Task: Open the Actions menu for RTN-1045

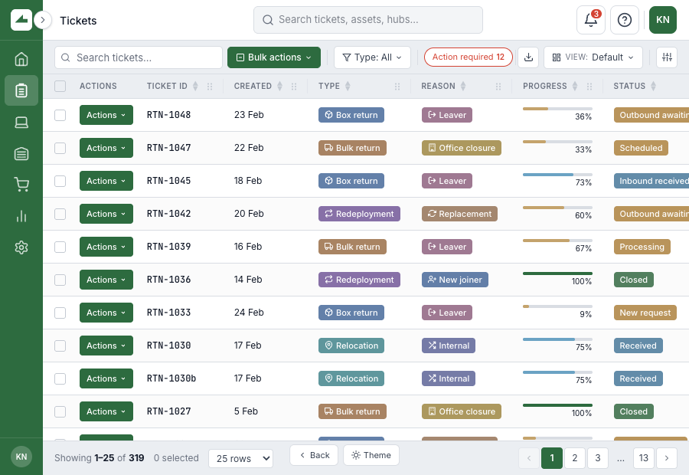Action: pos(106,181)
